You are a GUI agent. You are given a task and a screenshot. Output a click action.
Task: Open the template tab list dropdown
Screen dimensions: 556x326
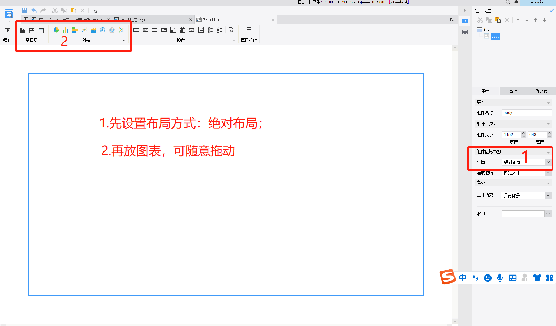(452, 20)
